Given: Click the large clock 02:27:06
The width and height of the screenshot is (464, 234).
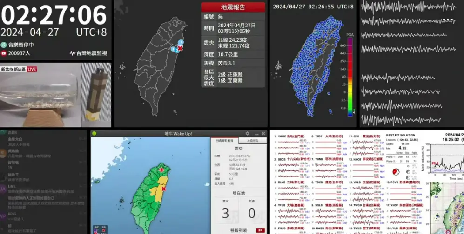Looking at the screenshot, I should [x=54, y=15].
